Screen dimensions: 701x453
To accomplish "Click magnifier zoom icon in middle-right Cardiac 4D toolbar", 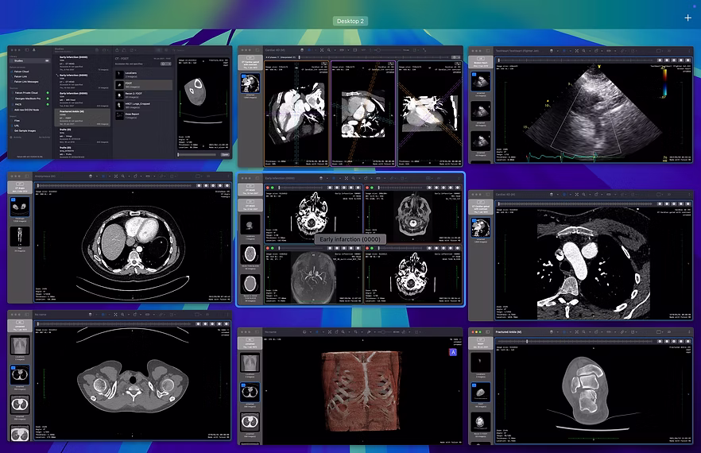I will pyautogui.click(x=584, y=194).
